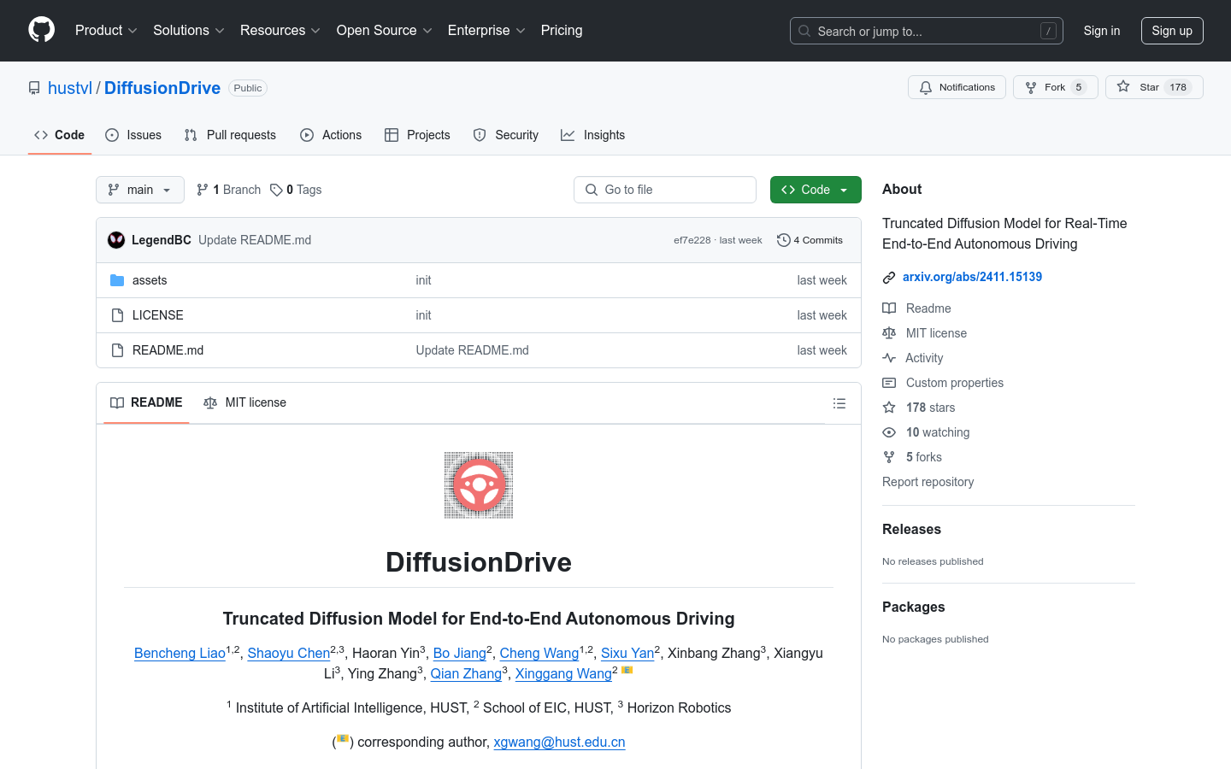Click the DiffusionDrive steering wheel logo
1231x769 pixels.
479,484
